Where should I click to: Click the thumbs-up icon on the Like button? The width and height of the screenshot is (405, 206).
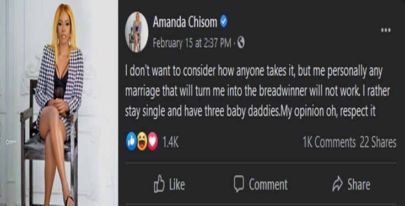coord(159,184)
